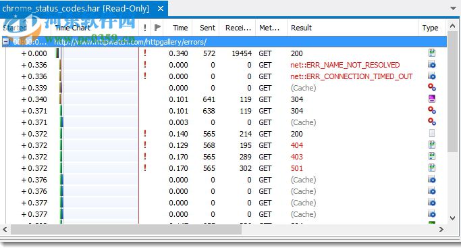Click the warning icon on the 404 row
This screenshot has height=248, width=461.
click(145, 145)
